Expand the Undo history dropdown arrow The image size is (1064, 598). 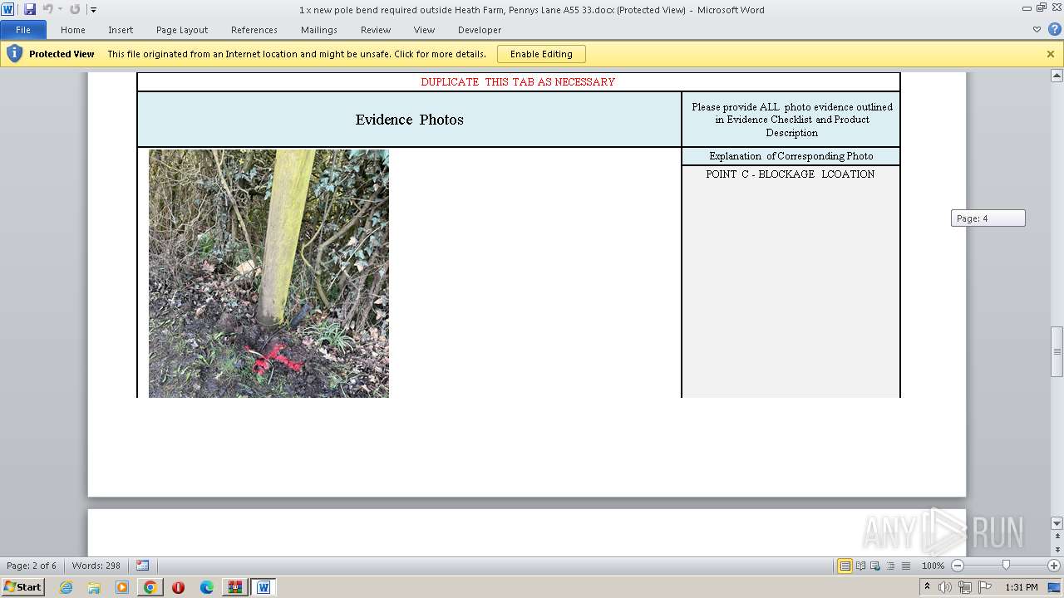tap(60, 10)
